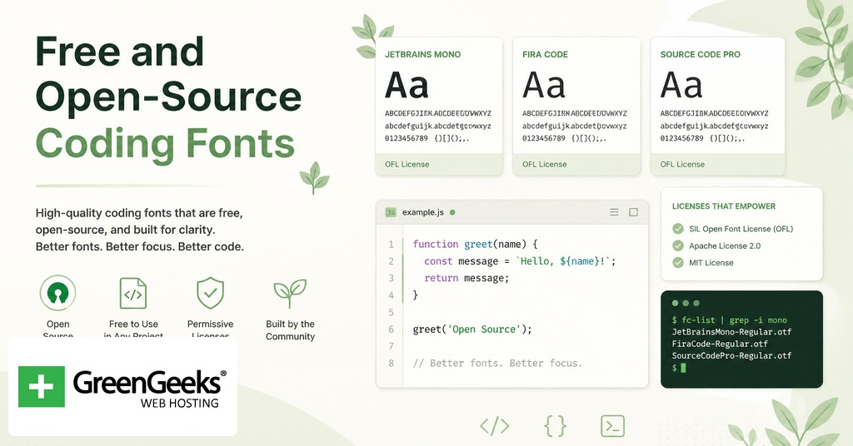This screenshot has width=853, height=446.
Task: Click the green JS file badge
Action: pos(391,212)
